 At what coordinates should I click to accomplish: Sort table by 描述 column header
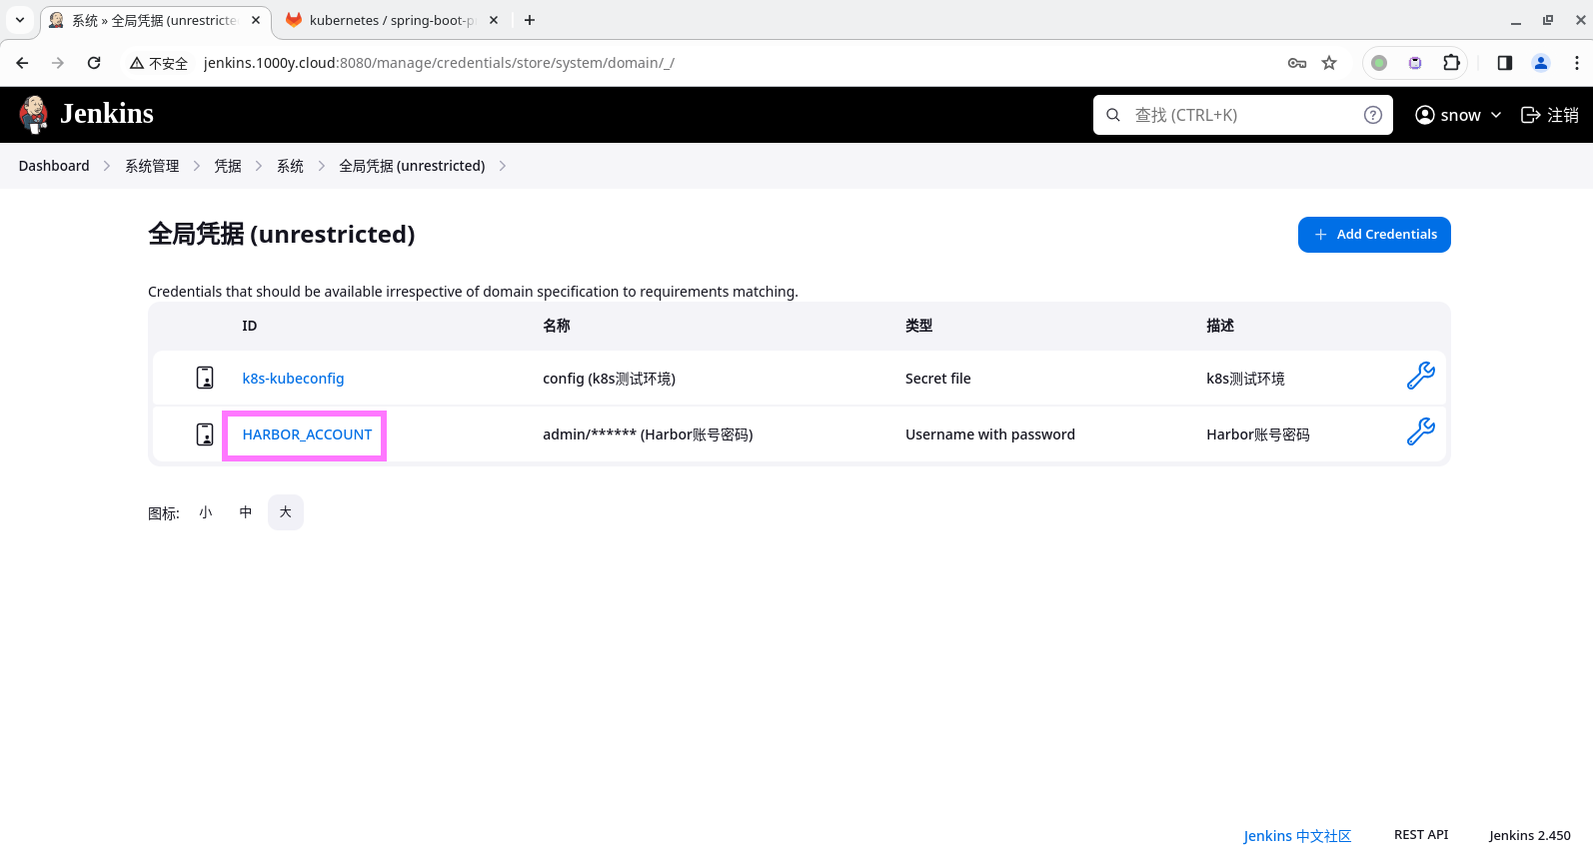(x=1220, y=326)
